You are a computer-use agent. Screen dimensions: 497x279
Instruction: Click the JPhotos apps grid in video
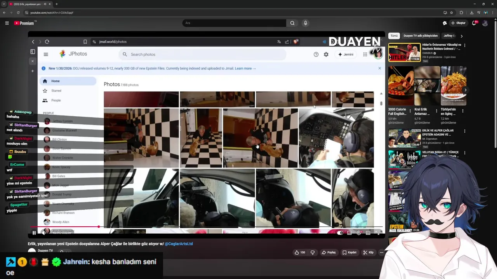pos(365,54)
